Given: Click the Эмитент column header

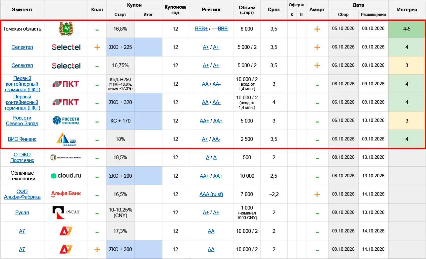Looking at the screenshot, I should point(22,10).
